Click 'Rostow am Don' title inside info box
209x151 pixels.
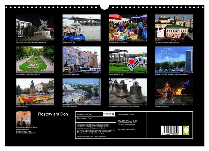(84, 119)
